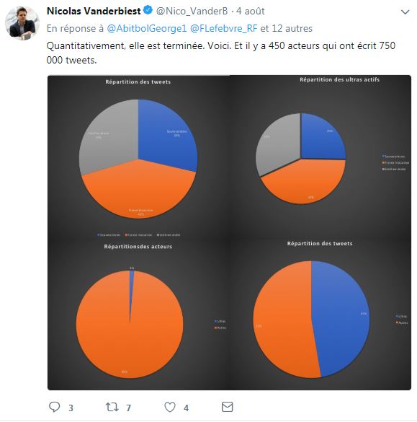Open the @FLefebvre_RF mention link
This screenshot has width=417, height=422.
click(223, 29)
